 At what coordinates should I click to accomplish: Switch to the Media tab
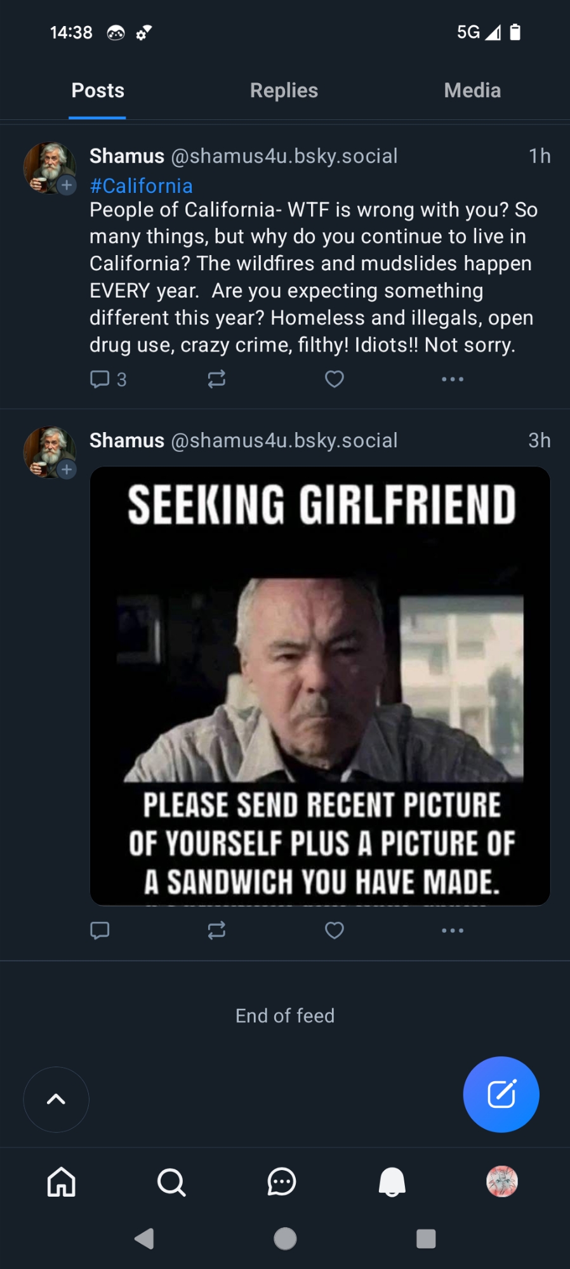pyautogui.click(x=472, y=91)
